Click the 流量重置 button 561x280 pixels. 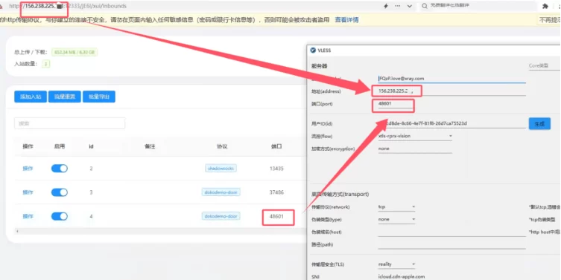[x=64, y=97]
